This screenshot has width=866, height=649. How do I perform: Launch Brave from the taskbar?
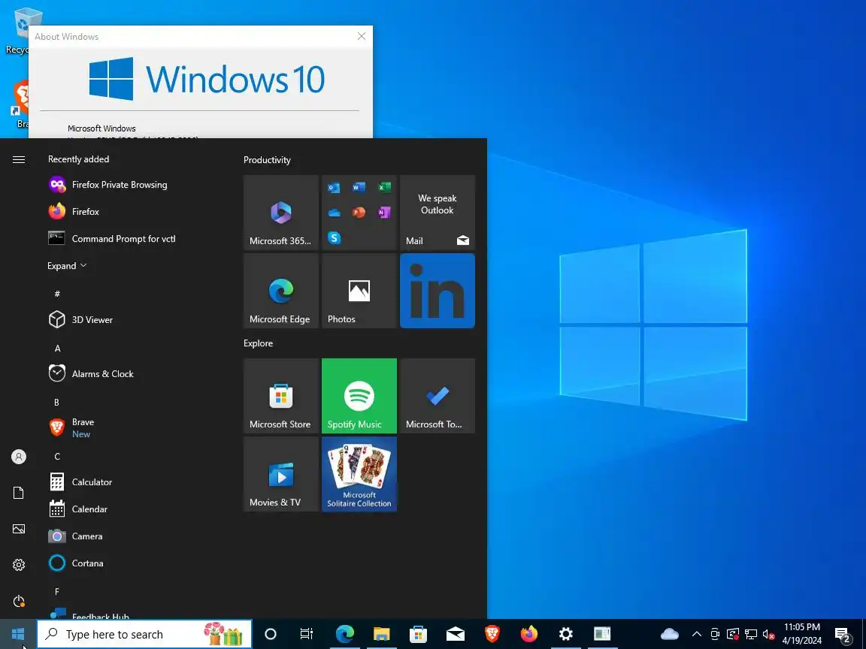click(492, 634)
